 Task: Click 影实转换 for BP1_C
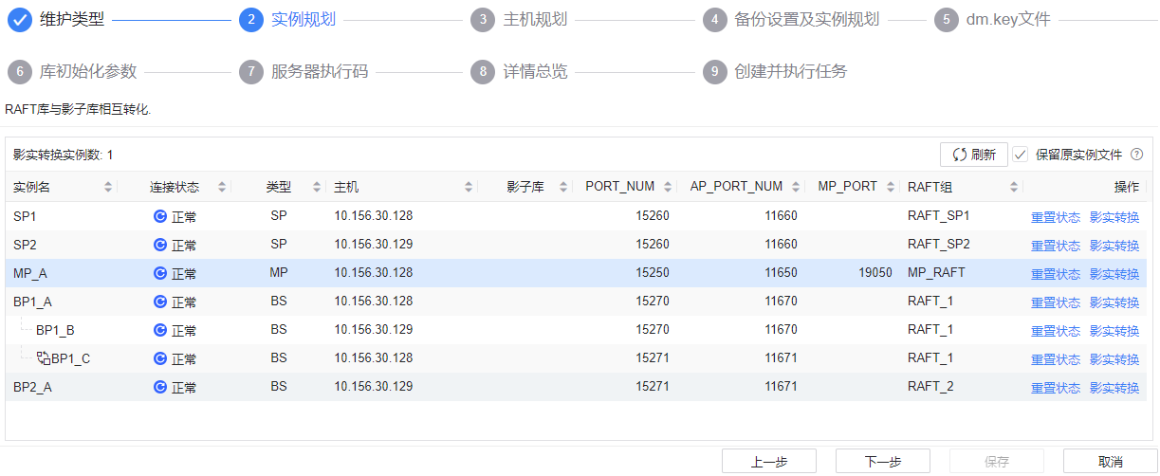1114,359
